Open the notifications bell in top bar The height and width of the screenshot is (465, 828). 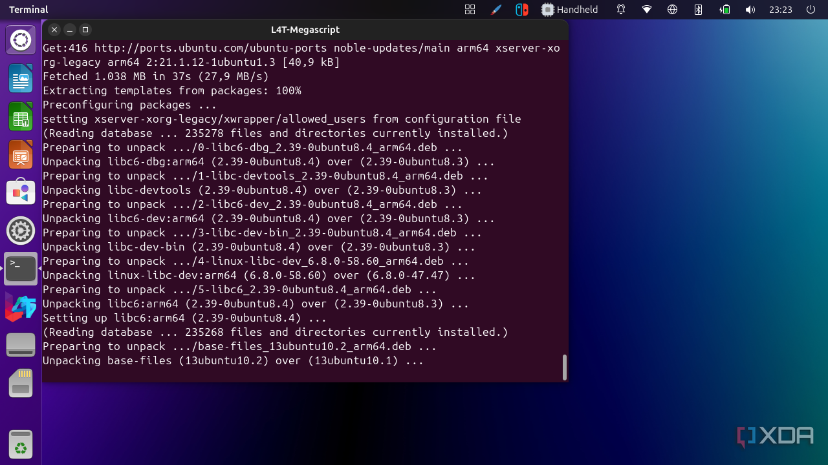(x=621, y=10)
